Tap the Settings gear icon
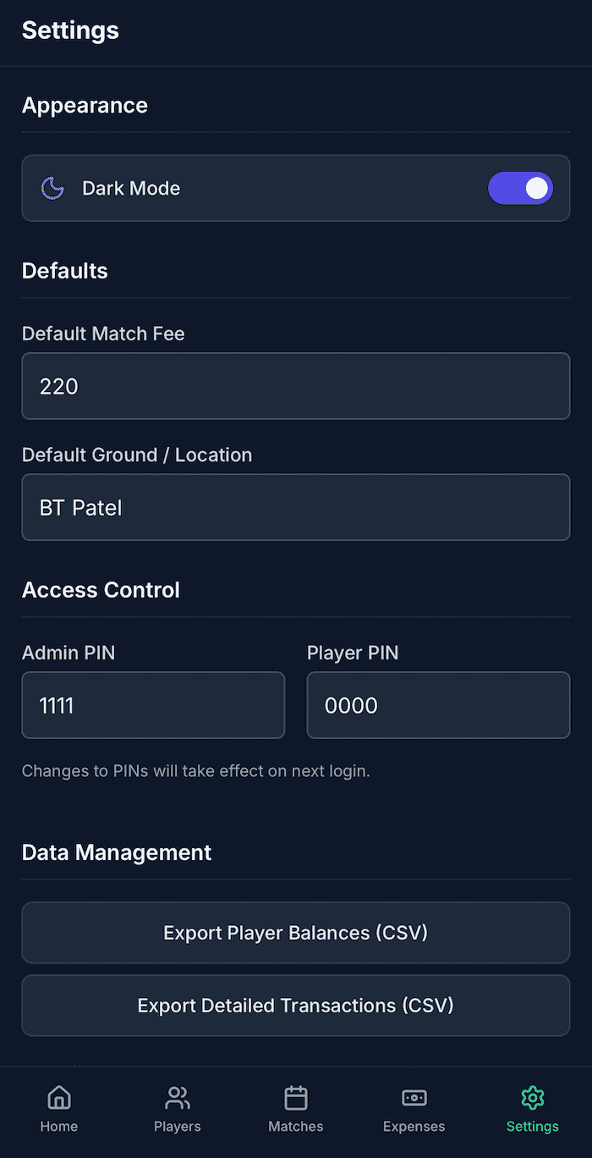The image size is (592, 1158). [x=533, y=1099]
